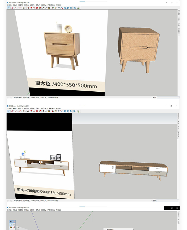Open 编辑(E) menu in top window
Screen dimensions: 187x230
pyautogui.click(x=15, y=5)
